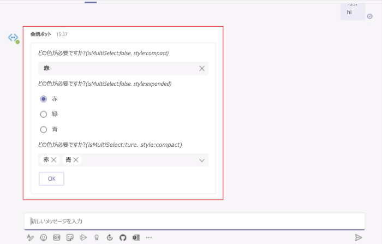Screen dimensions: 382x244
Task: Remove the 青 chip from multi-select
Action: [76, 159]
